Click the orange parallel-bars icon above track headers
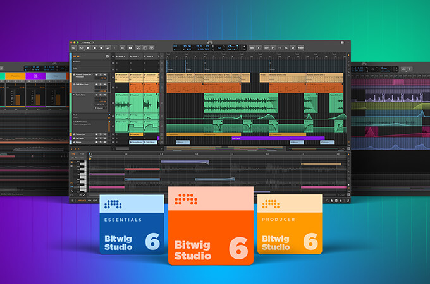The width and height of the screenshot is (430, 284). point(76,56)
